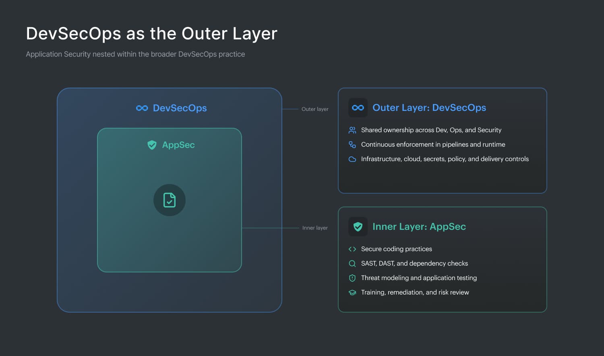Click the infinity icon on the Outer Layer card
The width and height of the screenshot is (604, 356).
[358, 107]
